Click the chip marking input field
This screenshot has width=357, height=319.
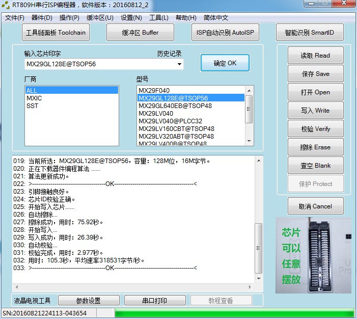[99, 64]
